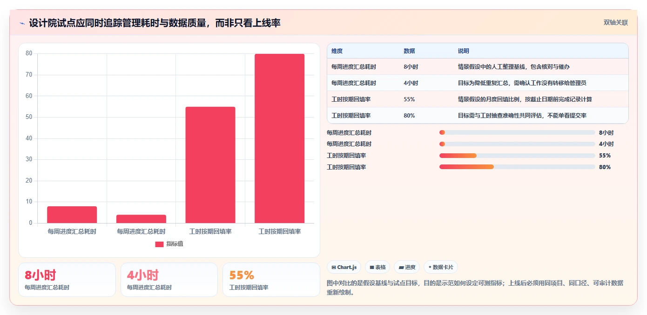Image resolution: width=647 pixels, height=315 pixels.
Task: Click the chart bar reaching 55
Action: pyautogui.click(x=210, y=165)
